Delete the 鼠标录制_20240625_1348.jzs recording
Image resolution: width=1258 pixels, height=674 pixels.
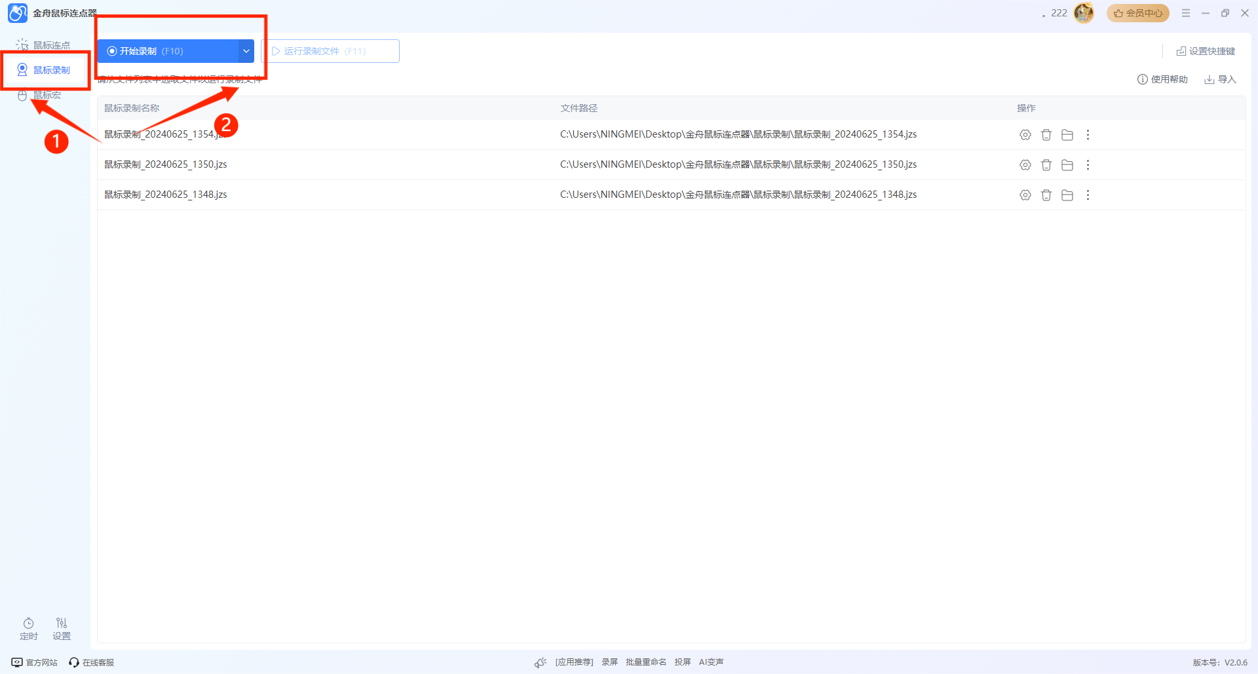(x=1046, y=195)
